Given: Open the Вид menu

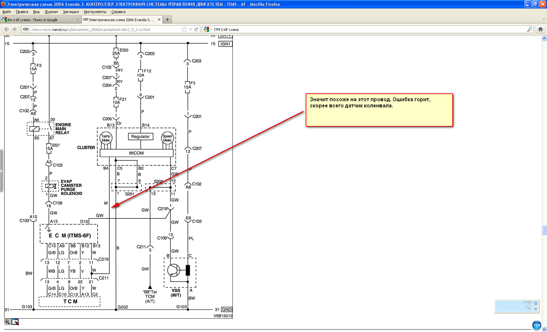Looking at the screenshot, I should click(x=36, y=12).
